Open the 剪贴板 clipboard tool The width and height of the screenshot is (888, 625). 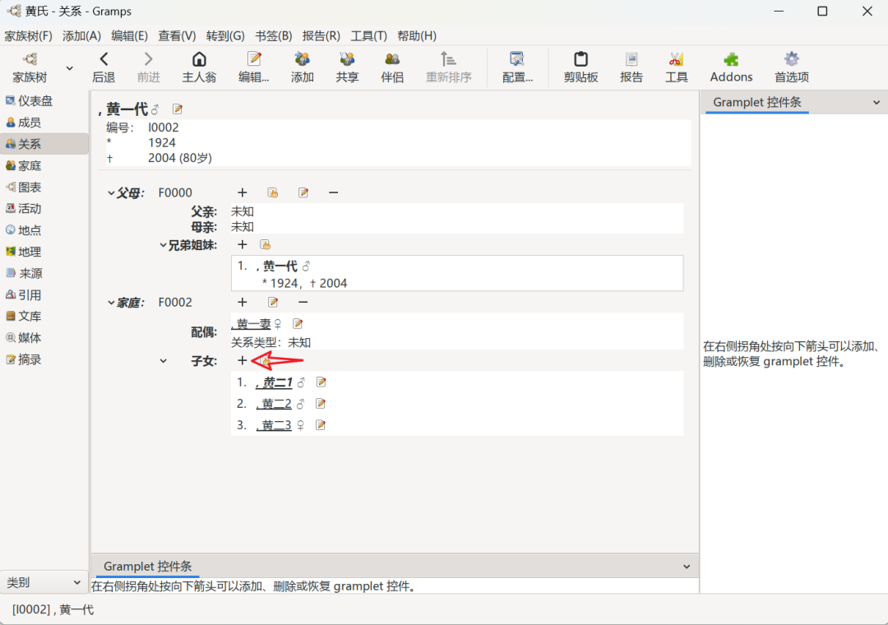pyautogui.click(x=580, y=59)
